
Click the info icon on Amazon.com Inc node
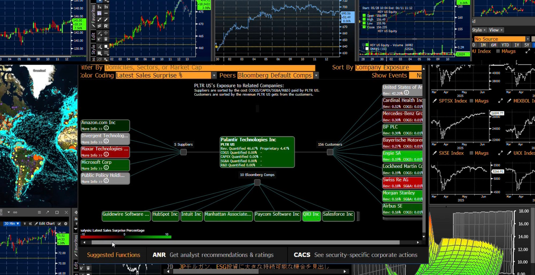pos(106,129)
